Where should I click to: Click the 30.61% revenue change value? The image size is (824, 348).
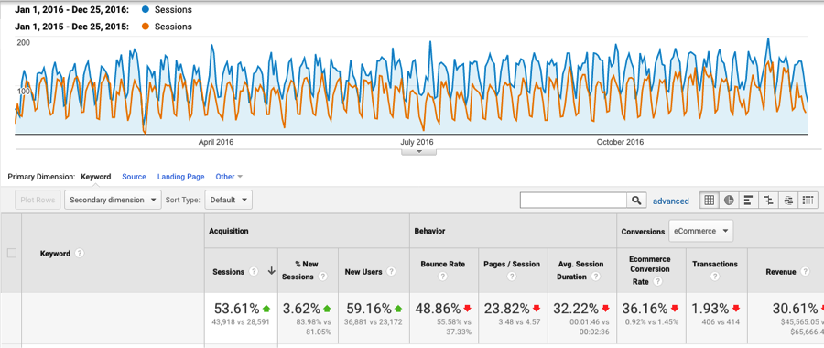point(795,308)
